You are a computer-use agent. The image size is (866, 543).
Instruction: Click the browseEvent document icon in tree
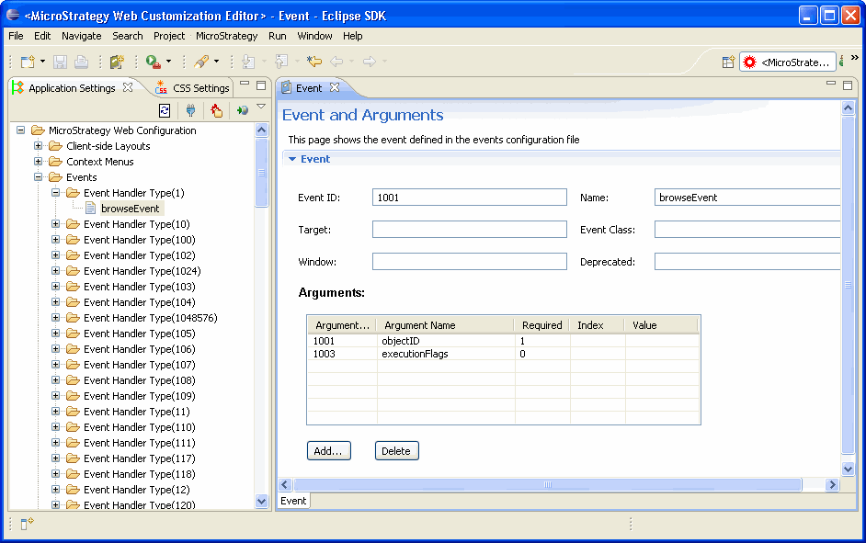point(91,209)
